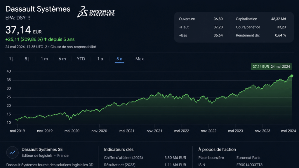Screen dimensions: 299x168
Task: Click the Rendement div. value 0,64 %
Action: click(280, 35)
